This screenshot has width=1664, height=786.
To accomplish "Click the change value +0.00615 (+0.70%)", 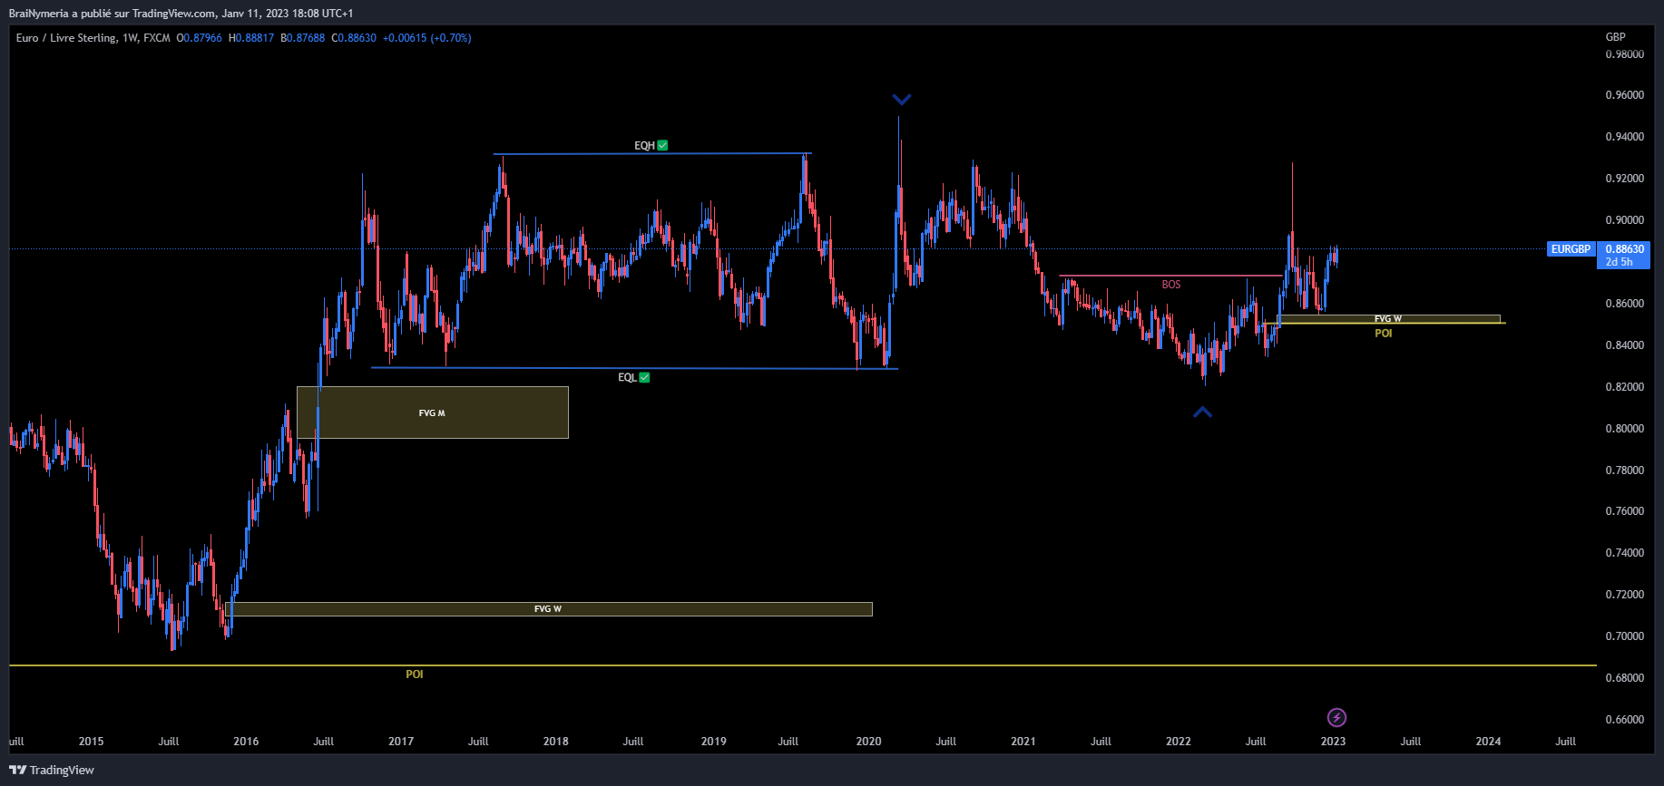I will 427,38.
